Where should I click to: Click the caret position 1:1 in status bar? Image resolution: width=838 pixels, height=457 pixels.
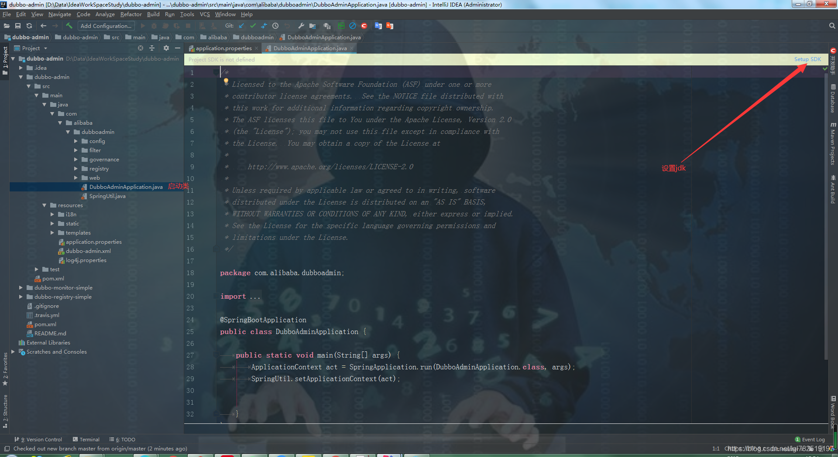716,449
